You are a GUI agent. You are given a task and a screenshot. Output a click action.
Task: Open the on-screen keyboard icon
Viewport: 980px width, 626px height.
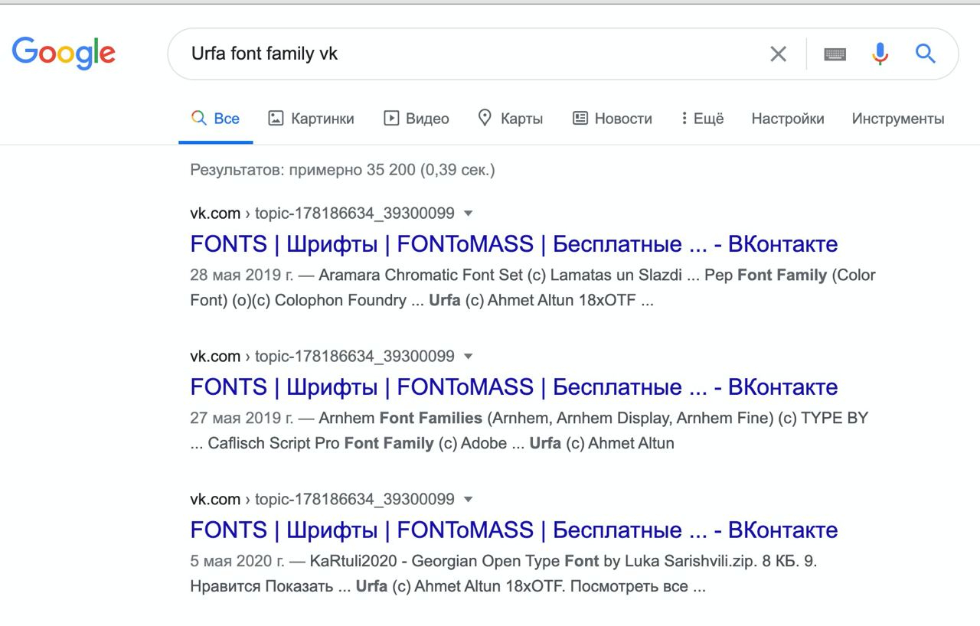(x=835, y=54)
